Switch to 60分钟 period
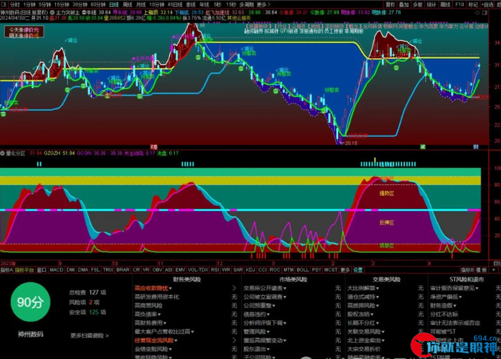Image resolution: width=501 pixels, height=359 pixels. click(98, 4)
